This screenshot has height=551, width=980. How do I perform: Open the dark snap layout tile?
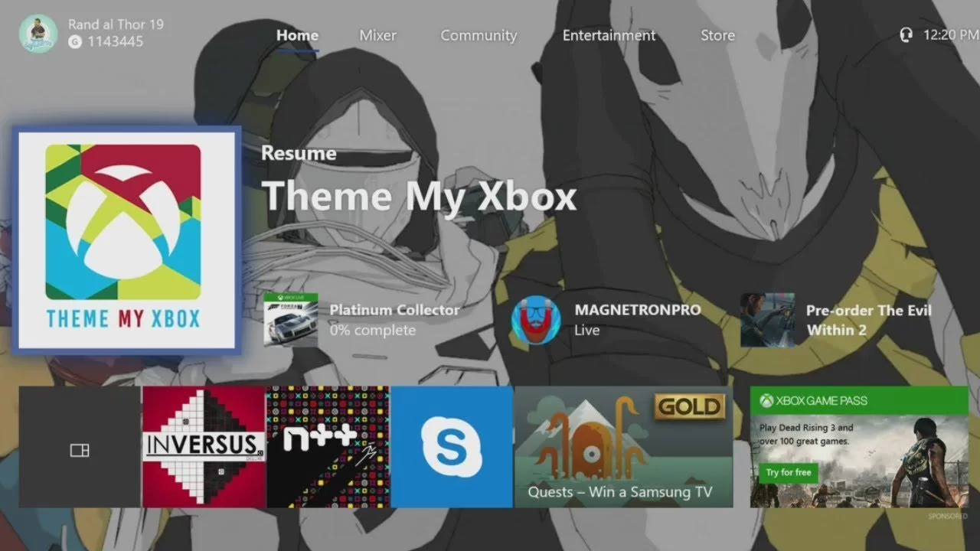pyautogui.click(x=80, y=447)
